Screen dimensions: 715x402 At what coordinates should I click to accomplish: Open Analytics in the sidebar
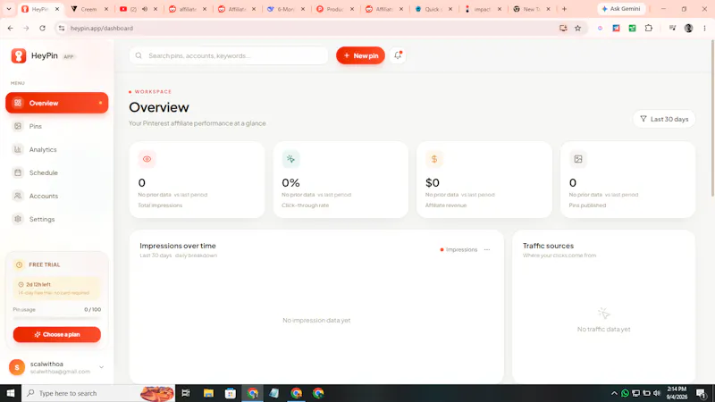(57, 149)
